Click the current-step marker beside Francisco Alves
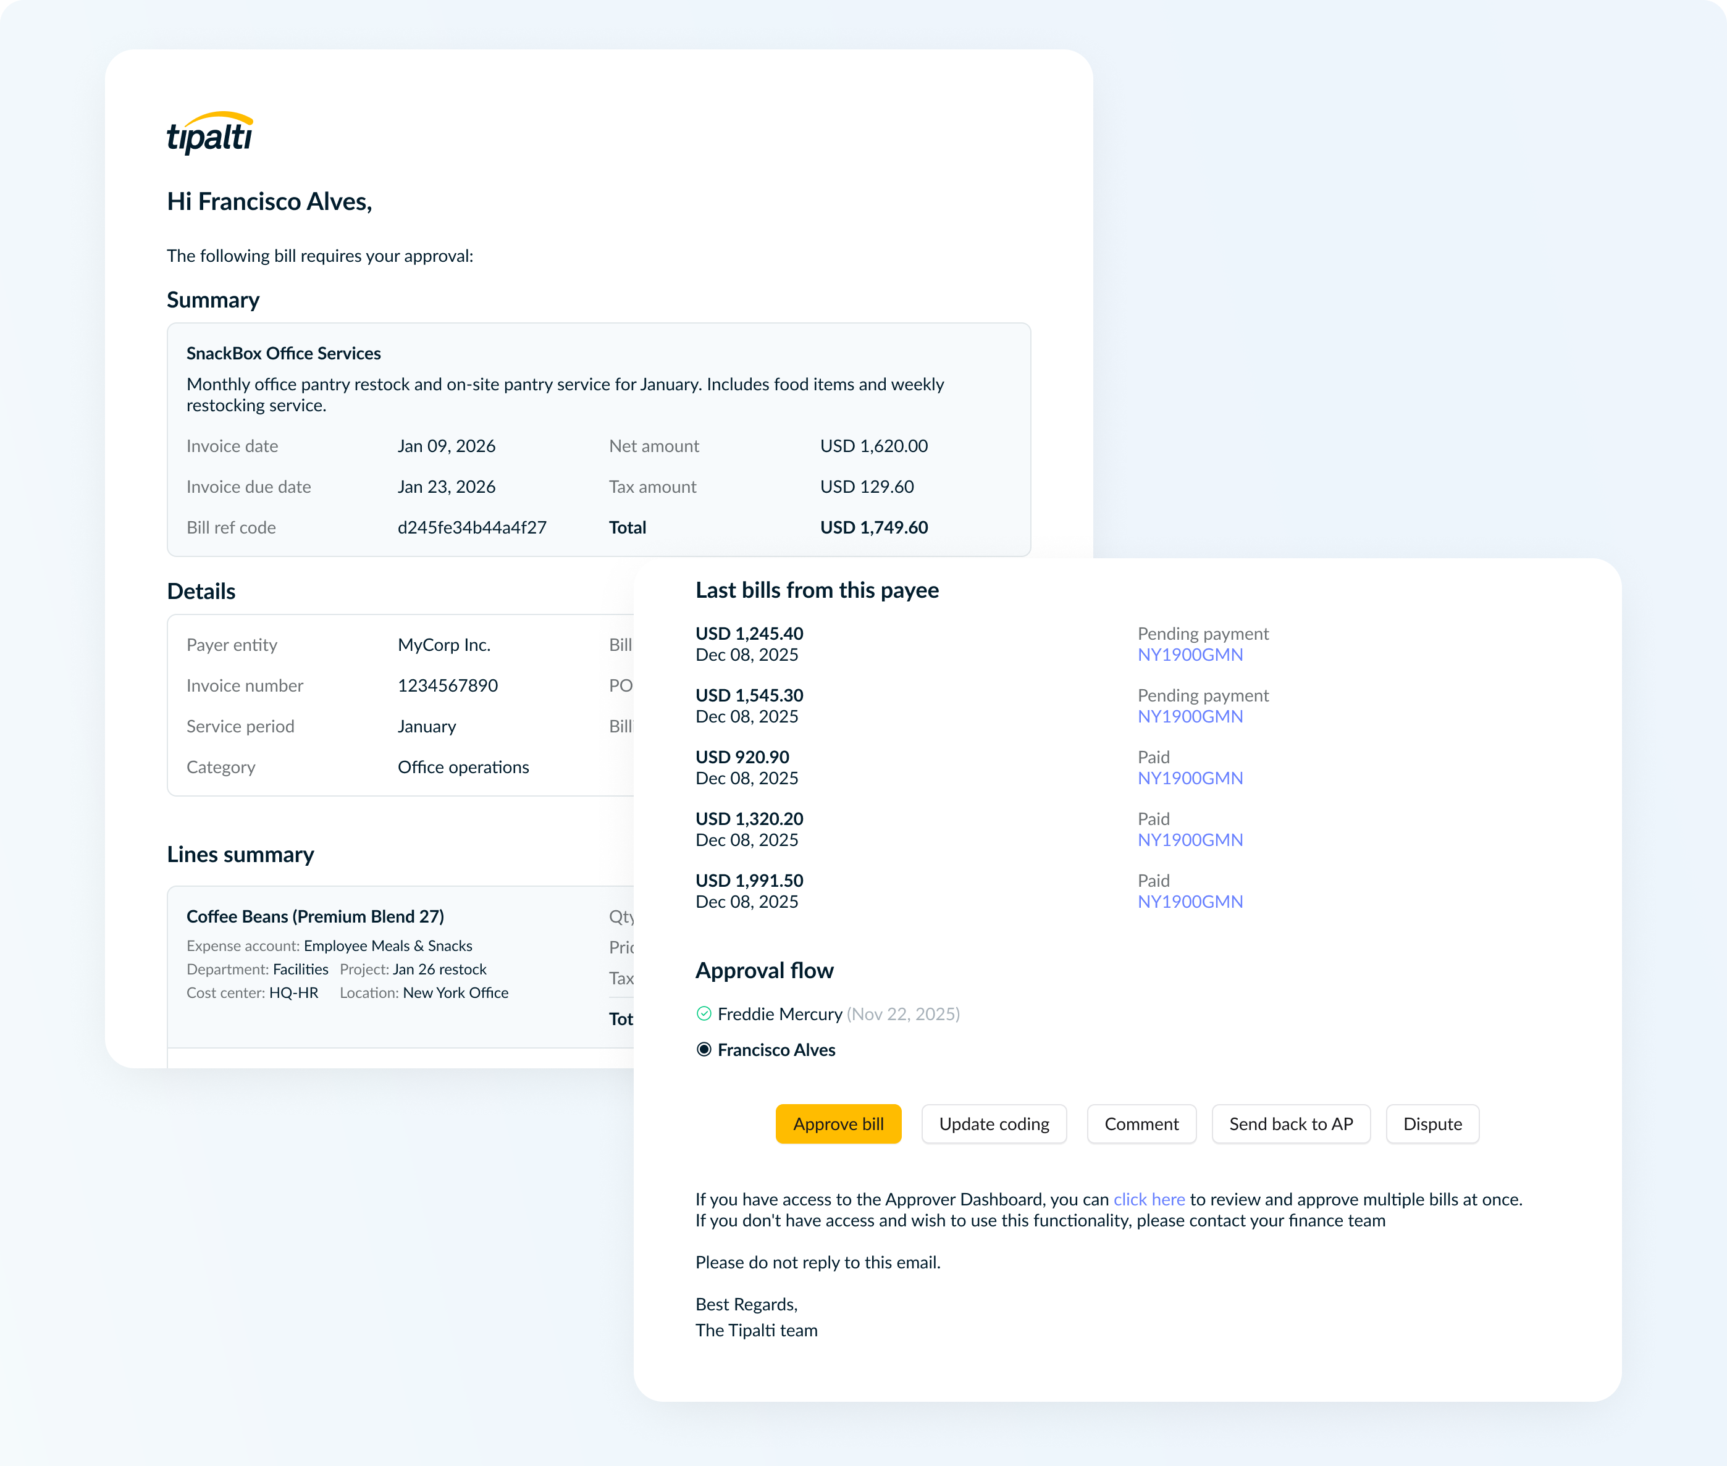Viewport: 1727px width, 1466px height. coord(703,1050)
